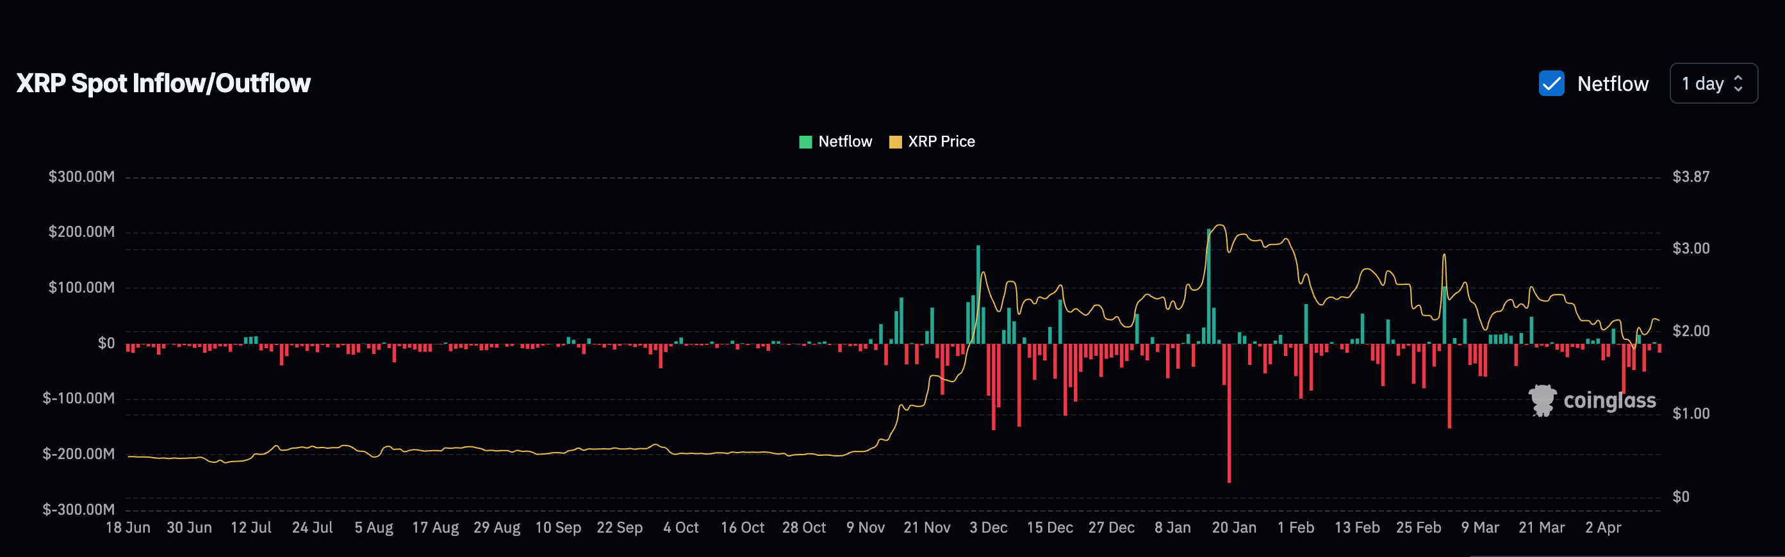Hide the XRP Price series via legend text
This screenshot has height=557, width=1785.
941,141
